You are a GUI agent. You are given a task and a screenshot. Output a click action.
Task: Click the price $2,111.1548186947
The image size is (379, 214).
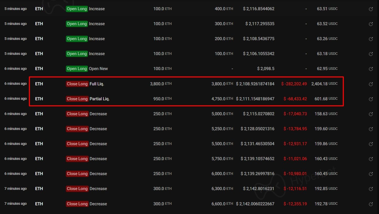(x=255, y=99)
